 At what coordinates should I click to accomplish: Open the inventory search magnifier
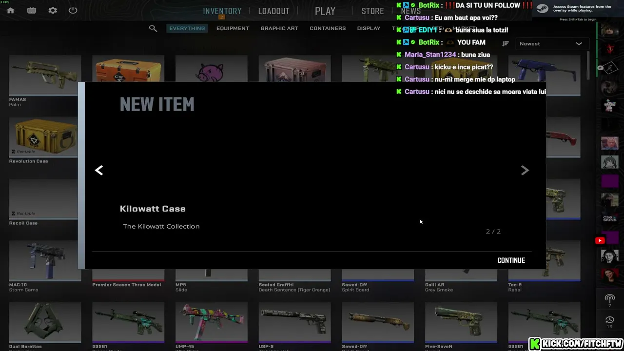point(153,28)
